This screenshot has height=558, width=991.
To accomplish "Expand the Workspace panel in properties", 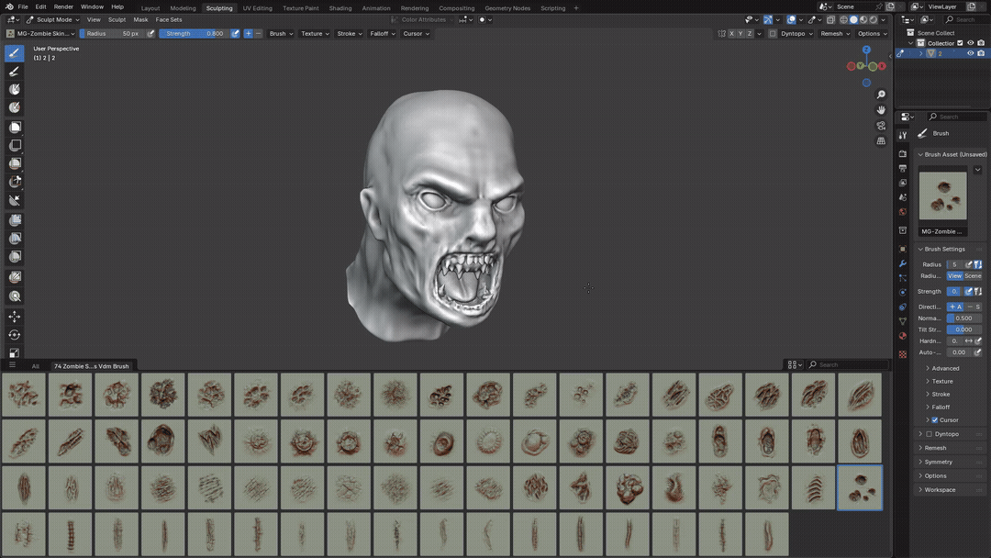I will tap(940, 490).
